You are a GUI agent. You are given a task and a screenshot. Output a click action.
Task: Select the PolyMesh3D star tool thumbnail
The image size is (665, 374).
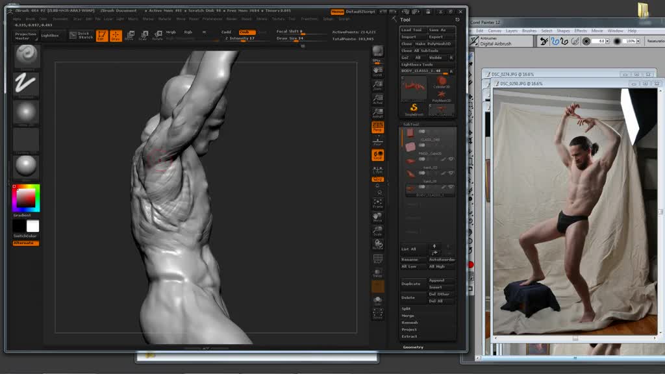[x=442, y=95]
